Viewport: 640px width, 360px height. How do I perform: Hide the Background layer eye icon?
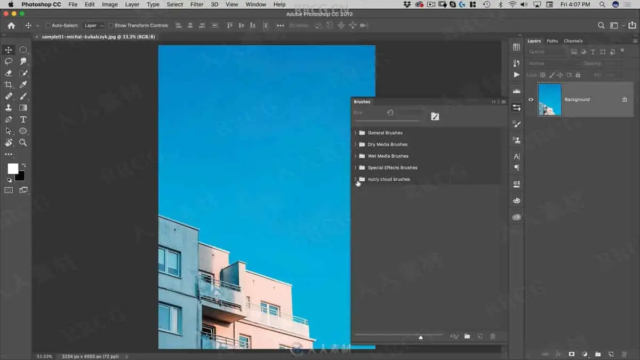coord(531,100)
